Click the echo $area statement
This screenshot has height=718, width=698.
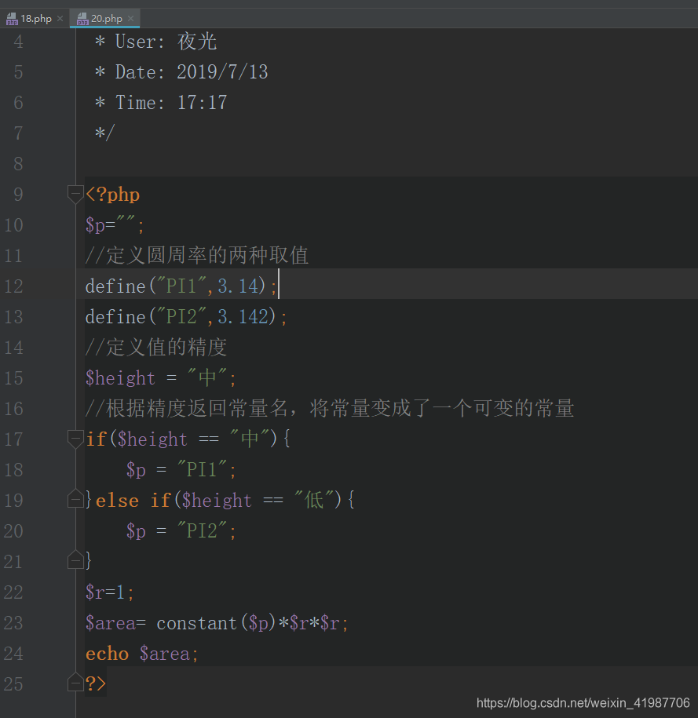[141, 654]
